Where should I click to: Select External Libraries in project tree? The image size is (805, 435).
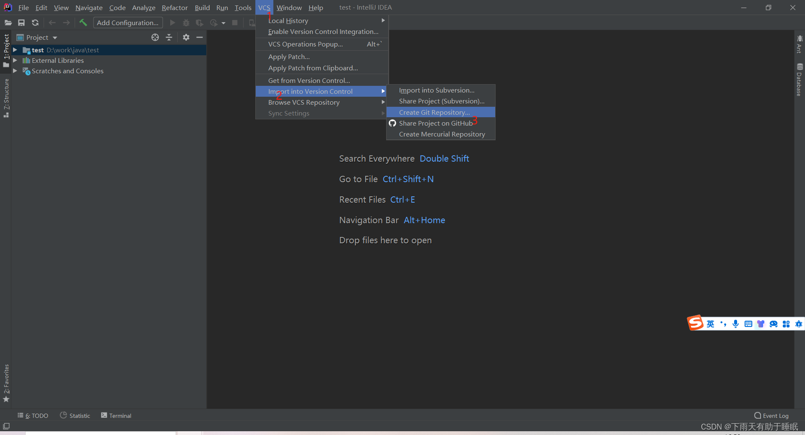(57, 60)
